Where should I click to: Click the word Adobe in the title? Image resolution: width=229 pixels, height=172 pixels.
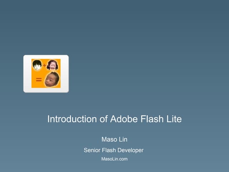click(x=122, y=119)
